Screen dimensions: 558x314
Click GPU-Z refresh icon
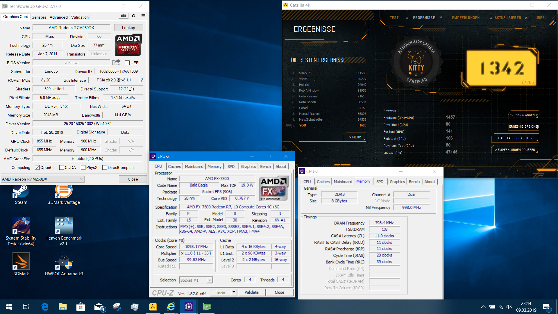coord(133,16)
